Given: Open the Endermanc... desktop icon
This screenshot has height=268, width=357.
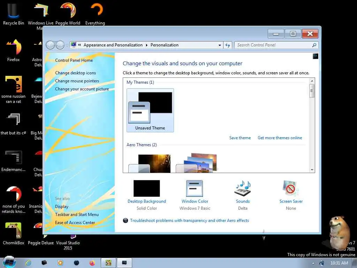Looking at the screenshot, I should tap(14, 161).
